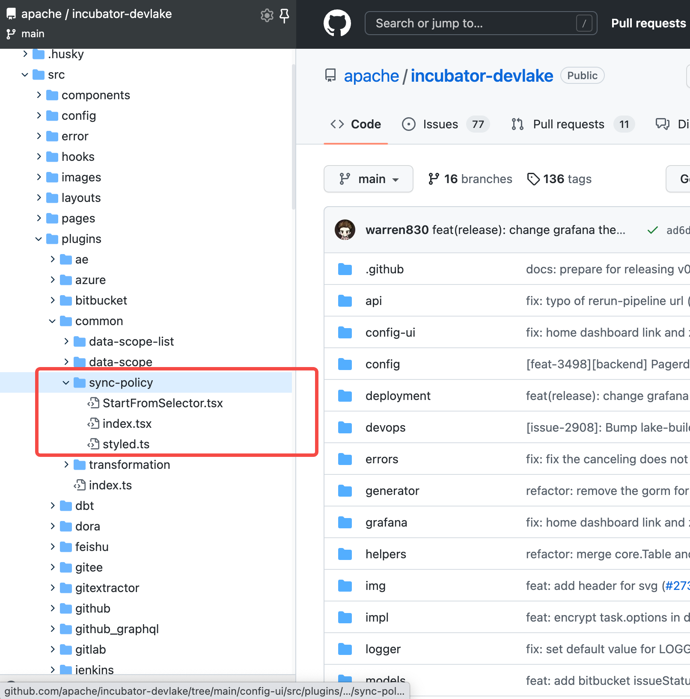Image resolution: width=690 pixels, height=699 pixels.
Task: Click the deployment folder icon
Action: point(345,396)
